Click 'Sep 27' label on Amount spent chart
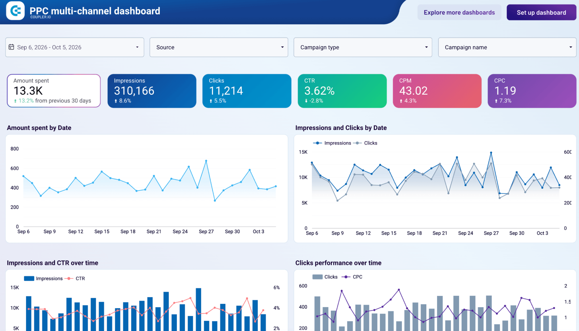Viewport: 579px width, 331px height. [x=206, y=231]
